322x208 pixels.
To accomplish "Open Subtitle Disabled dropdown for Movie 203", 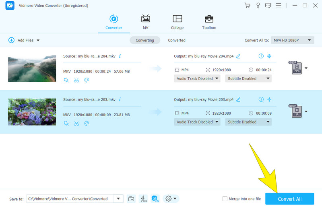I will click(248, 122).
